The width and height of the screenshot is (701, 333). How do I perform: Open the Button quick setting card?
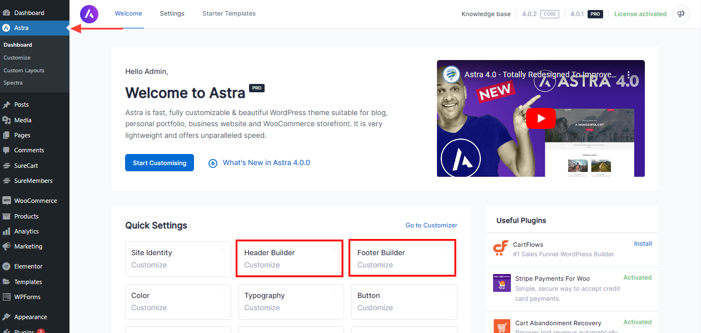[404, 302]
